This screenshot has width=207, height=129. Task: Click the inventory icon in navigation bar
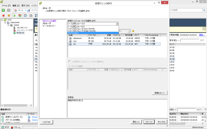point(28,10)
